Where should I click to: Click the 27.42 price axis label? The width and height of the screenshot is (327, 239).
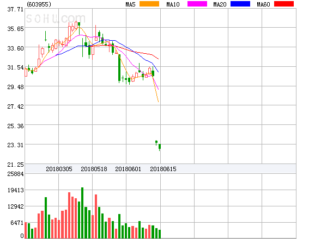click(15, 106)
